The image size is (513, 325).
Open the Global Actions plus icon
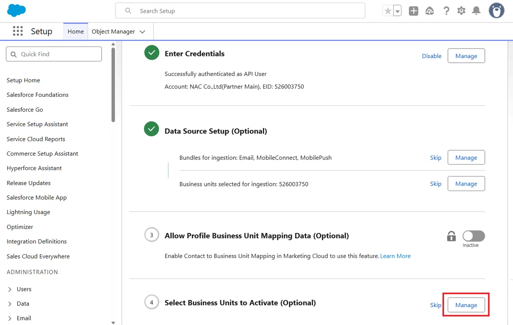(x=413, y=11)
